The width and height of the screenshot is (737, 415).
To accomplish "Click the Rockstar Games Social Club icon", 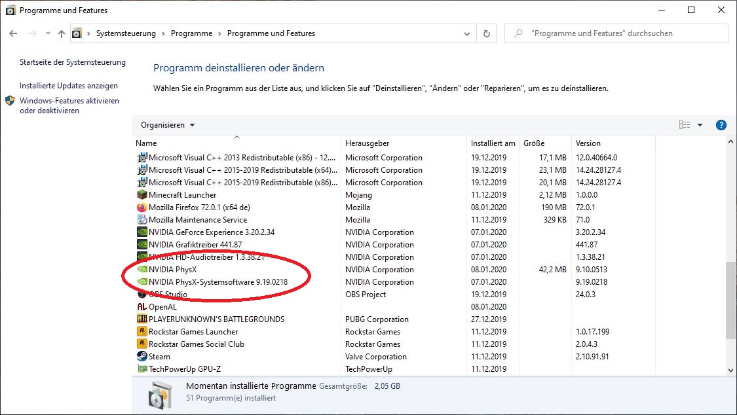I will pyautogui.click(x=142, y=344).
